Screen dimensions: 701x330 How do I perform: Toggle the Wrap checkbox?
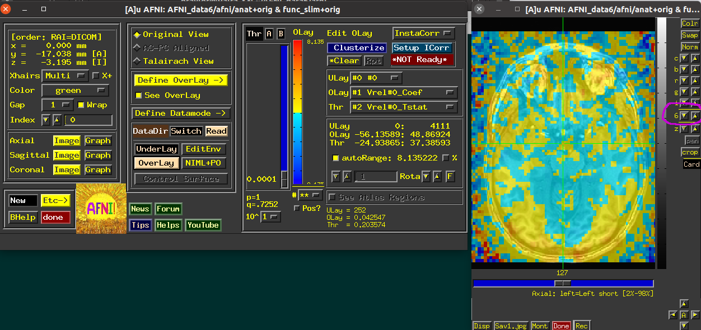pos(81,105)
